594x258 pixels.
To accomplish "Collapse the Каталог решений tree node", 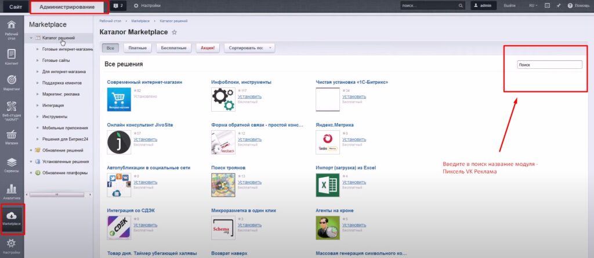I will click(31, 38).
